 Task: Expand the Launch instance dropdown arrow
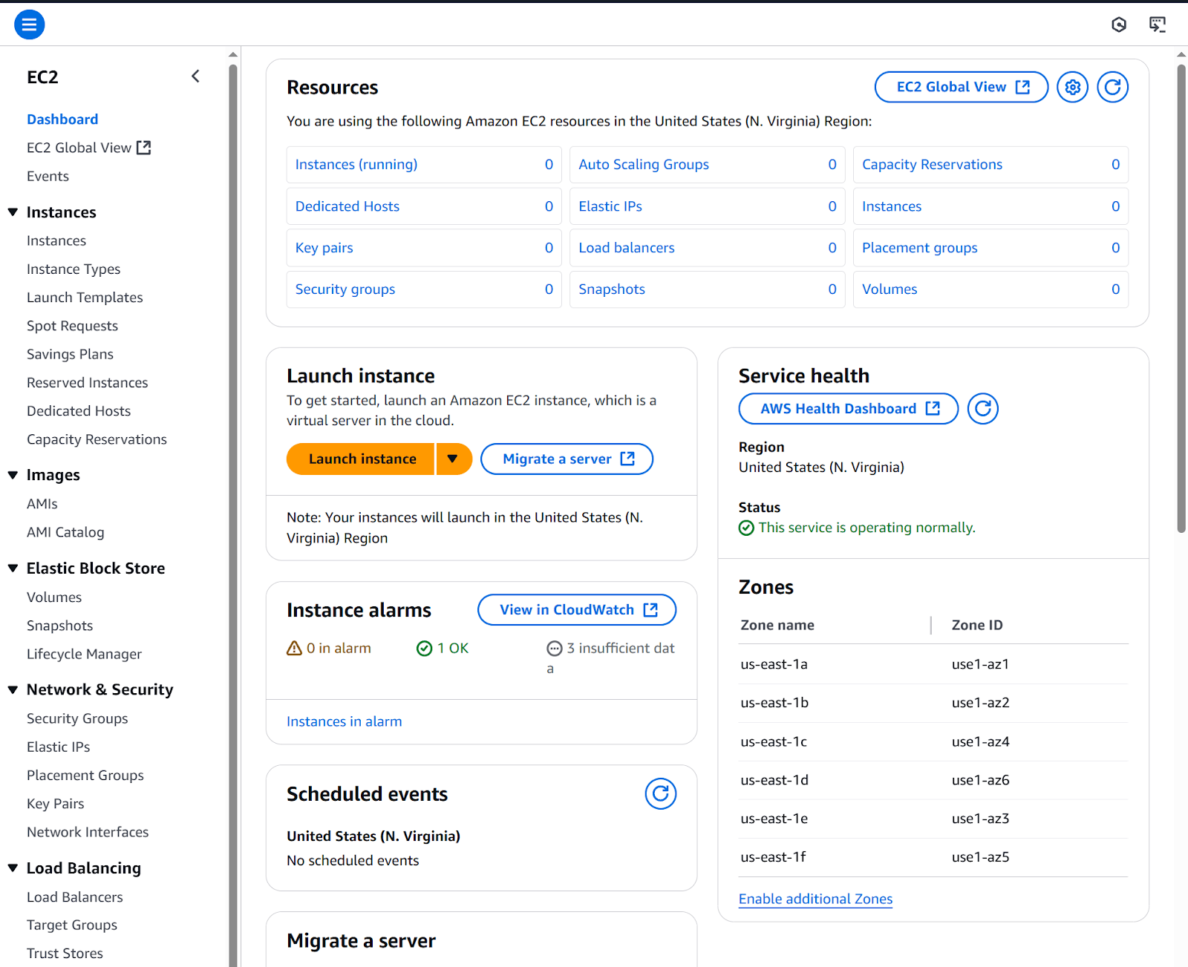[454, 459]
